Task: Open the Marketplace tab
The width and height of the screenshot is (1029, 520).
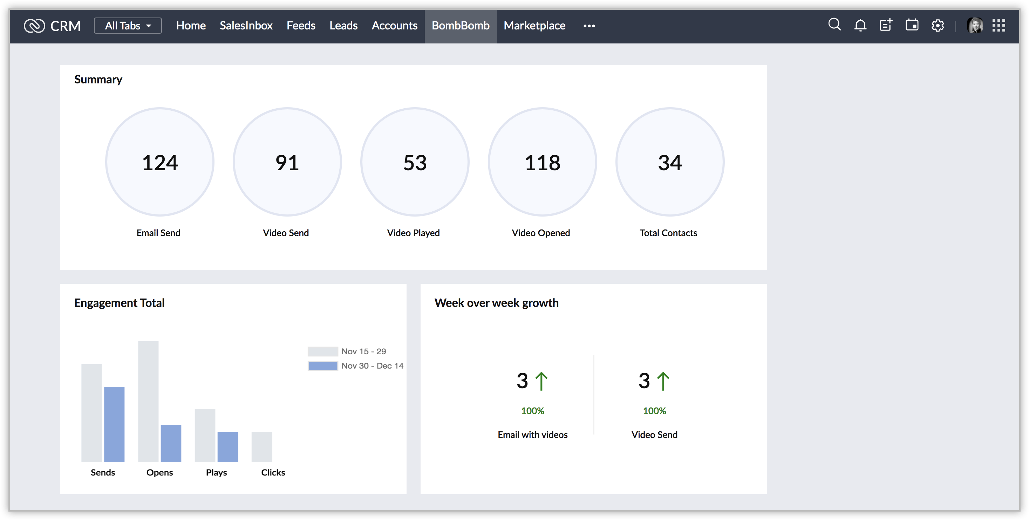Action: pyautogui.click(x=534, y=26)
